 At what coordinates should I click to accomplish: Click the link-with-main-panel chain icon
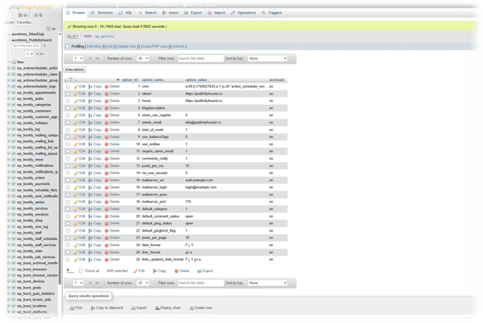53,28
